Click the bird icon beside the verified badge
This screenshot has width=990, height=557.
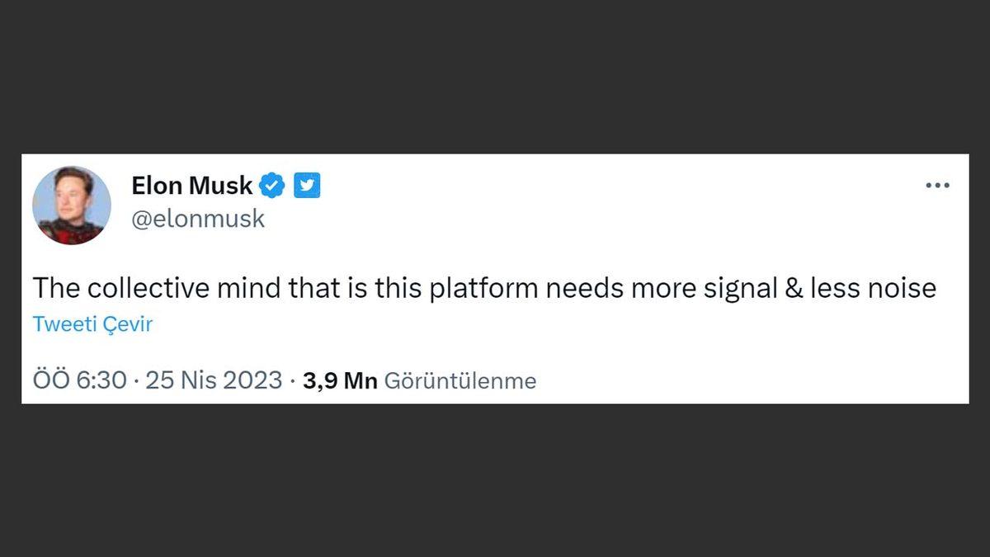click(307, 186)
